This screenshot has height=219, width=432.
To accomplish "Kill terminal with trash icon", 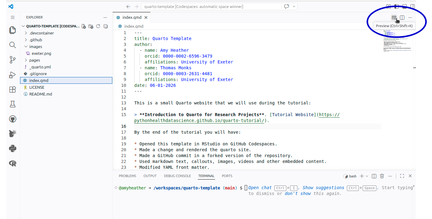I will 382,176.
